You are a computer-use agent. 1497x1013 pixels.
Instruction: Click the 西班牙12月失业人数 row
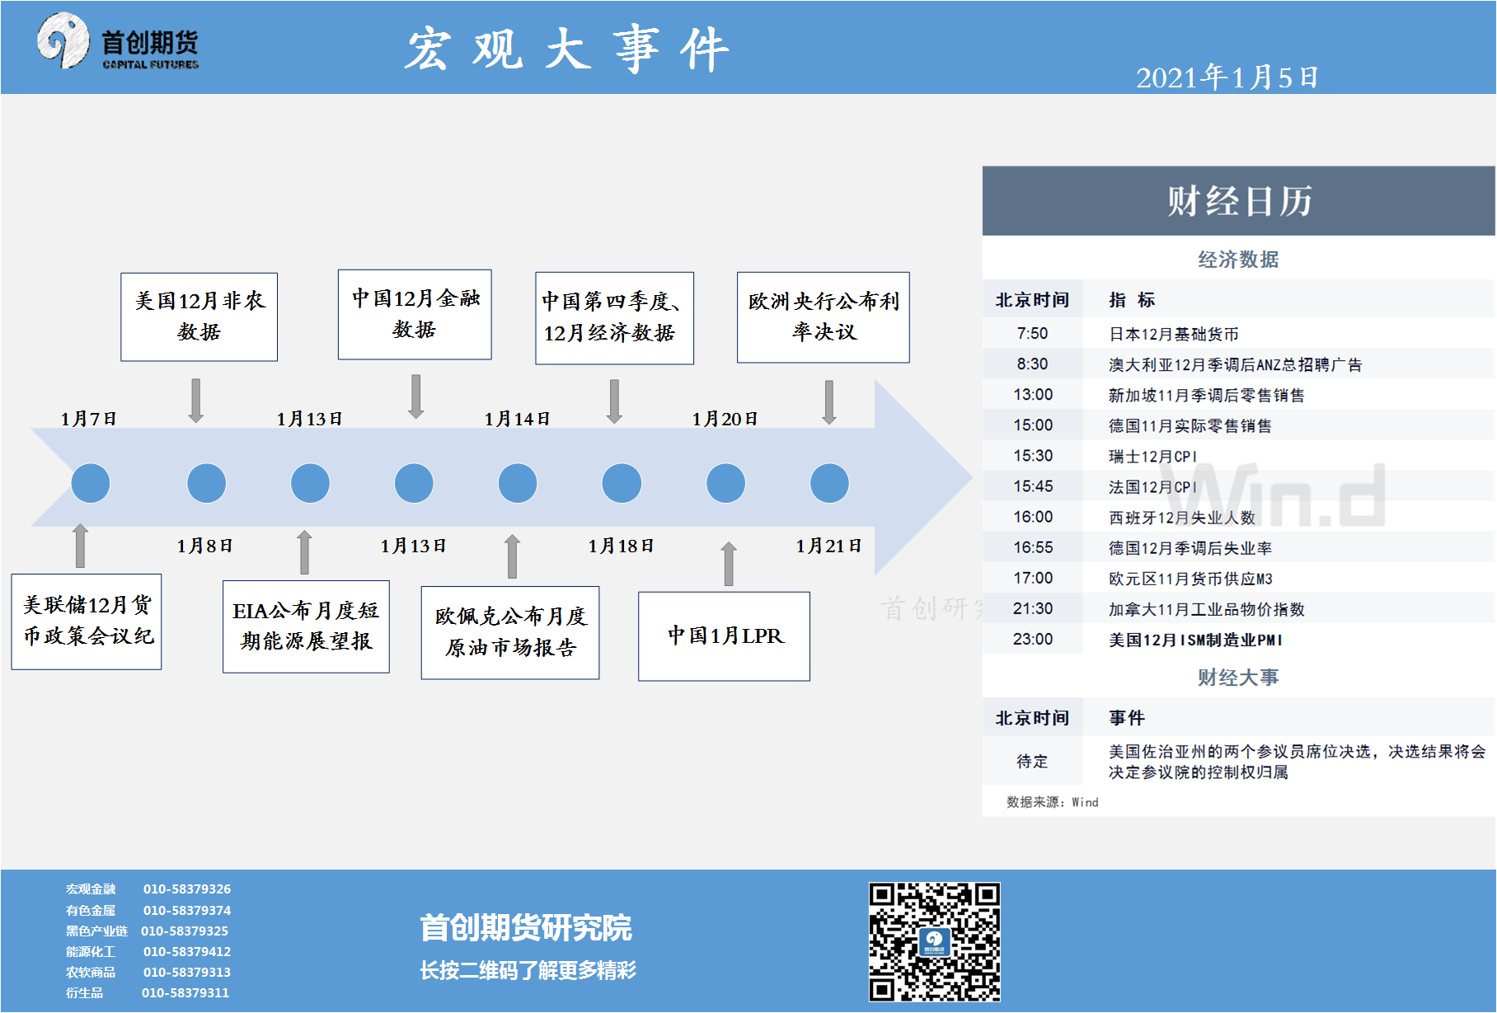coord(1238,517)
